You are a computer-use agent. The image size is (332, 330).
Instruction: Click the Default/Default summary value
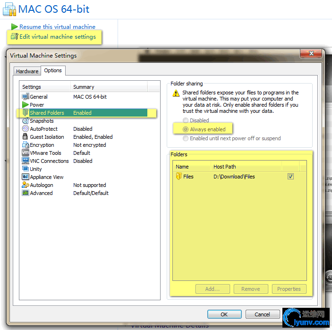tap(91, 193)
